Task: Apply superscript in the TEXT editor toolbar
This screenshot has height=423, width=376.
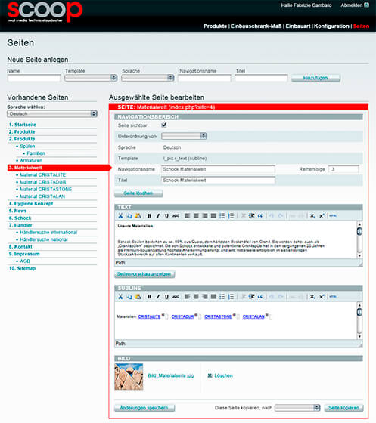Action: [x=322, y=216]
